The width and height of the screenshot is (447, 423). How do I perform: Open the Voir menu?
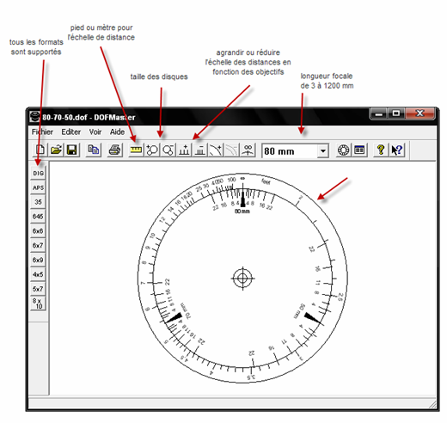pyautogui.click(x=95, y=132)
